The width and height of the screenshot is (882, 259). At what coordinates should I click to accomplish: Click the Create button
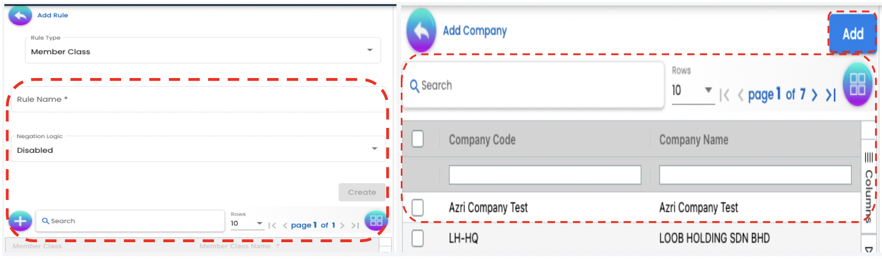coord(362,192)
